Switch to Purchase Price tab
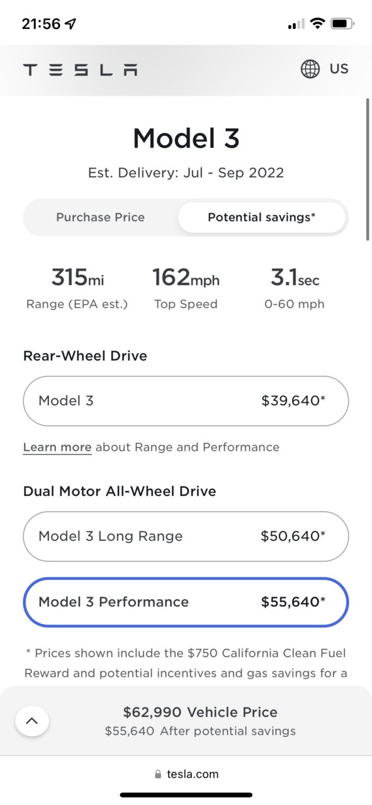 (101, 217)
